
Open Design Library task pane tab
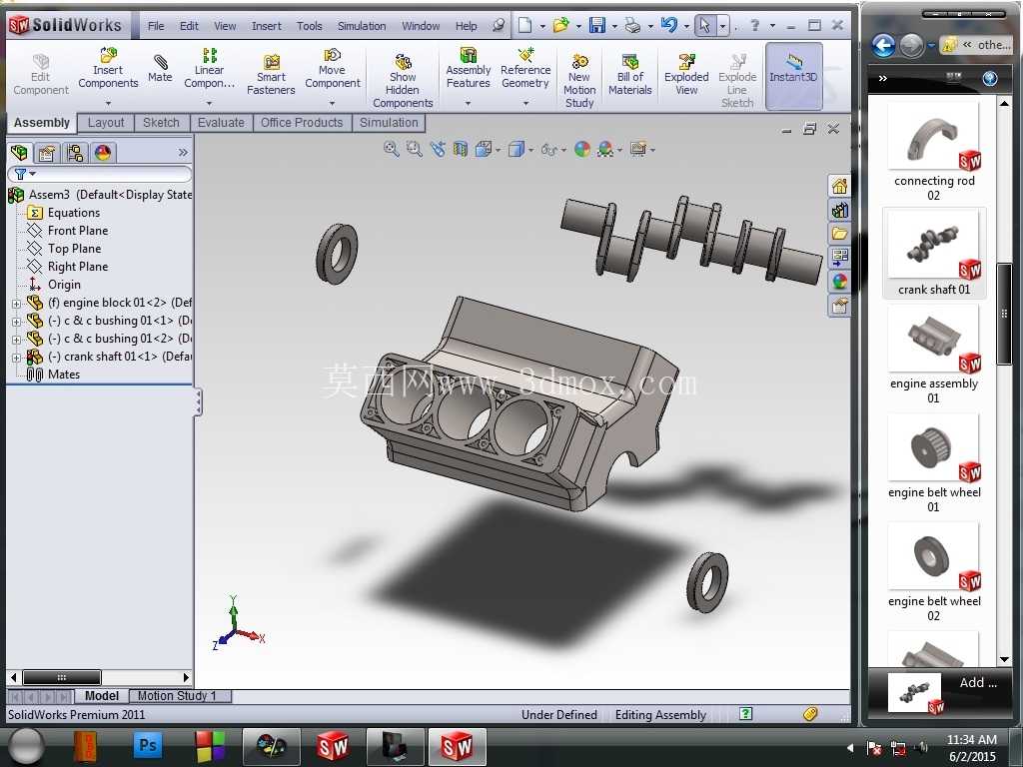click(x=839, y=210)
